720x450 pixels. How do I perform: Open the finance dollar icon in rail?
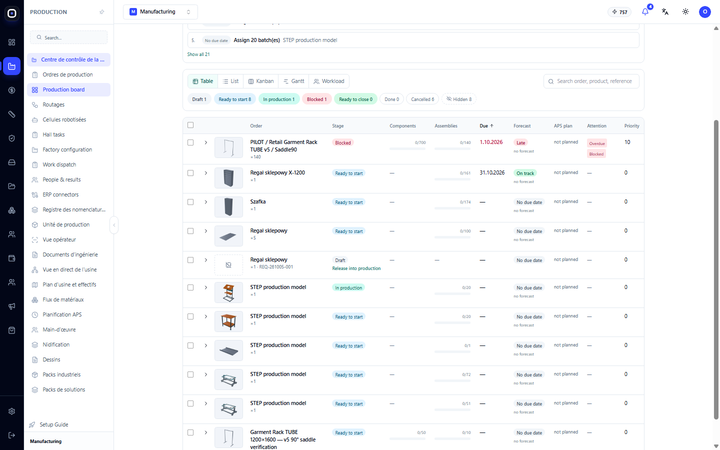[12, 90]
